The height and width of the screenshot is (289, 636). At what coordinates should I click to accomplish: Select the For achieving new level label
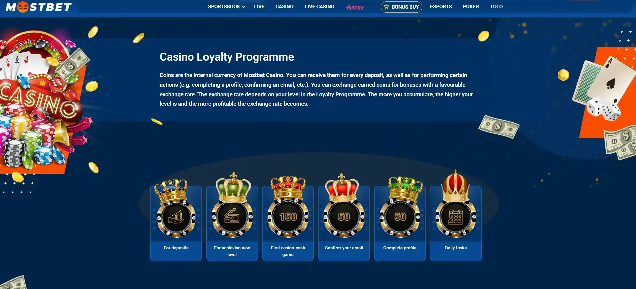pos(232,251)
